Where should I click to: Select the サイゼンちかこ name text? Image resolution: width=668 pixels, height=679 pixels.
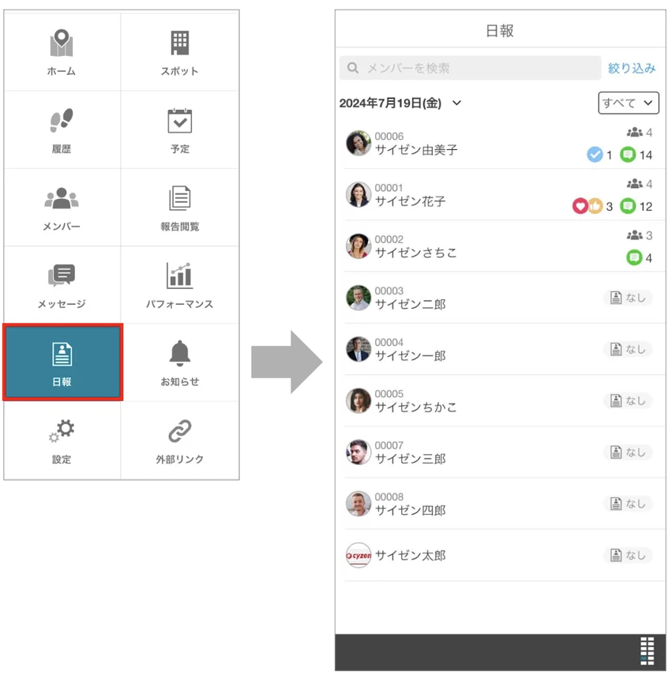[x=416, y=407]
